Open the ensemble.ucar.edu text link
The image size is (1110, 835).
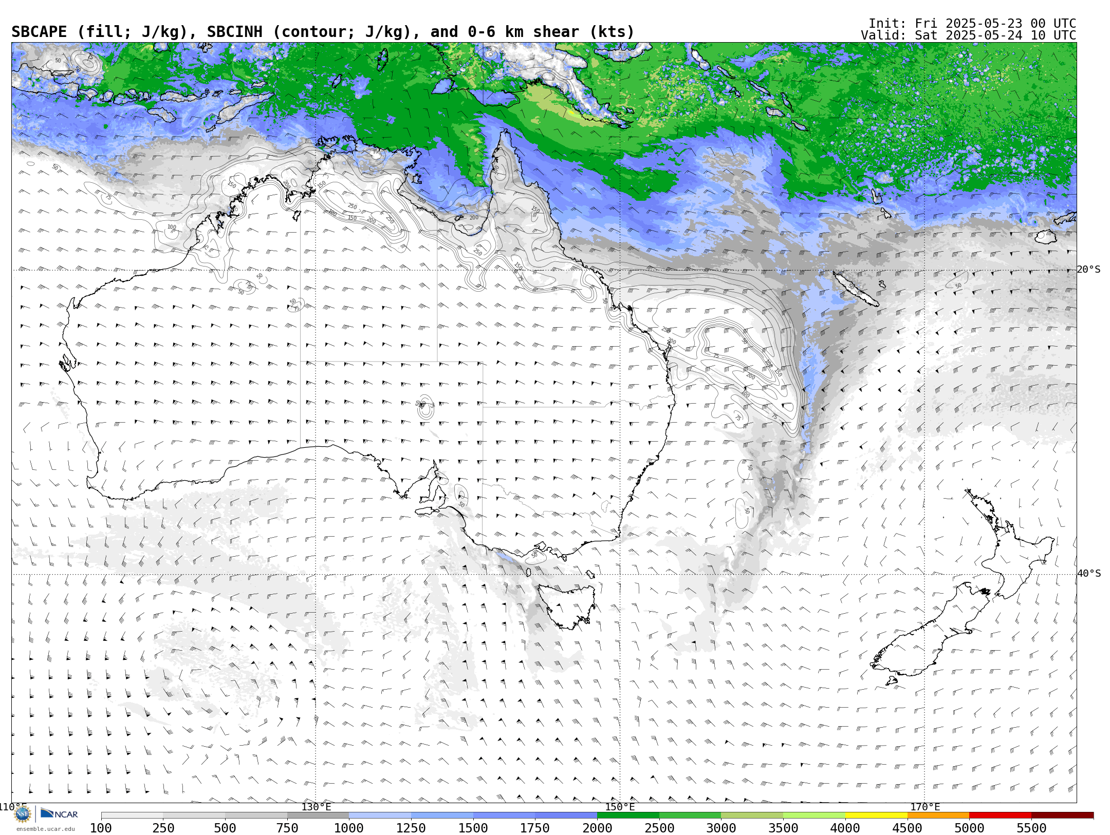[45, 829]
